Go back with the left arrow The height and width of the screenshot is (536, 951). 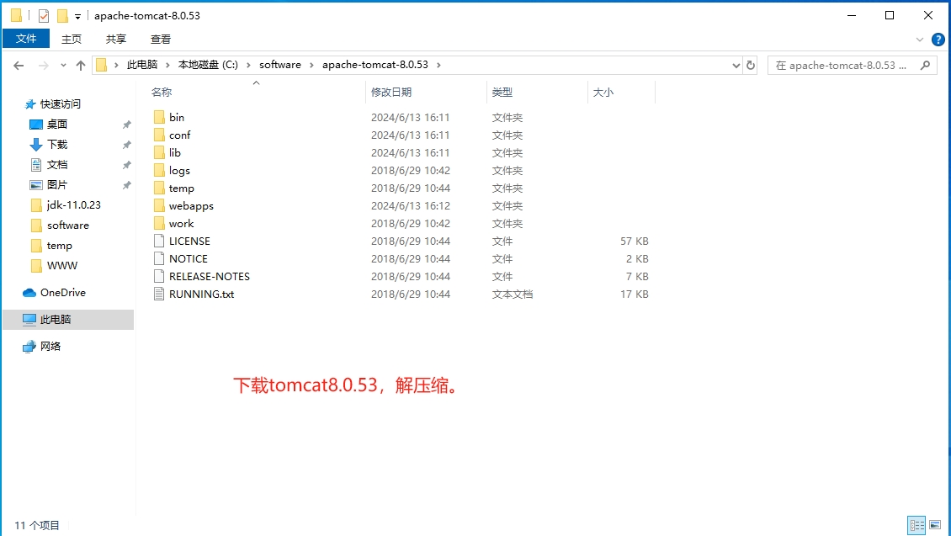pos(19,65)
